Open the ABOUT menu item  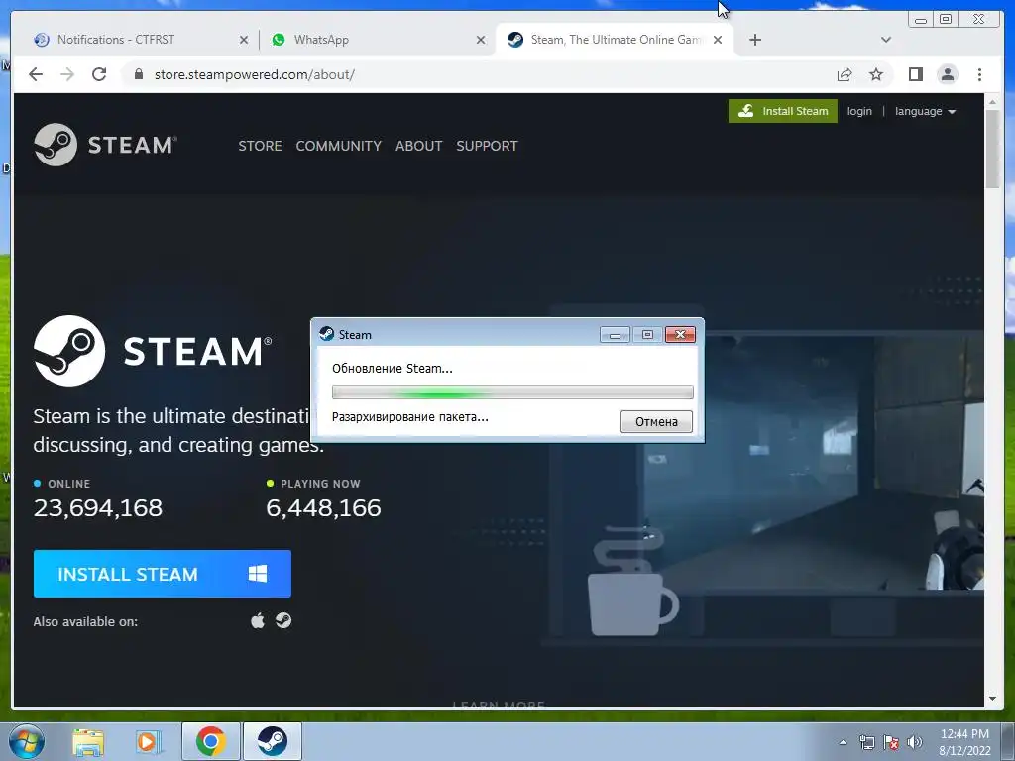419,146
